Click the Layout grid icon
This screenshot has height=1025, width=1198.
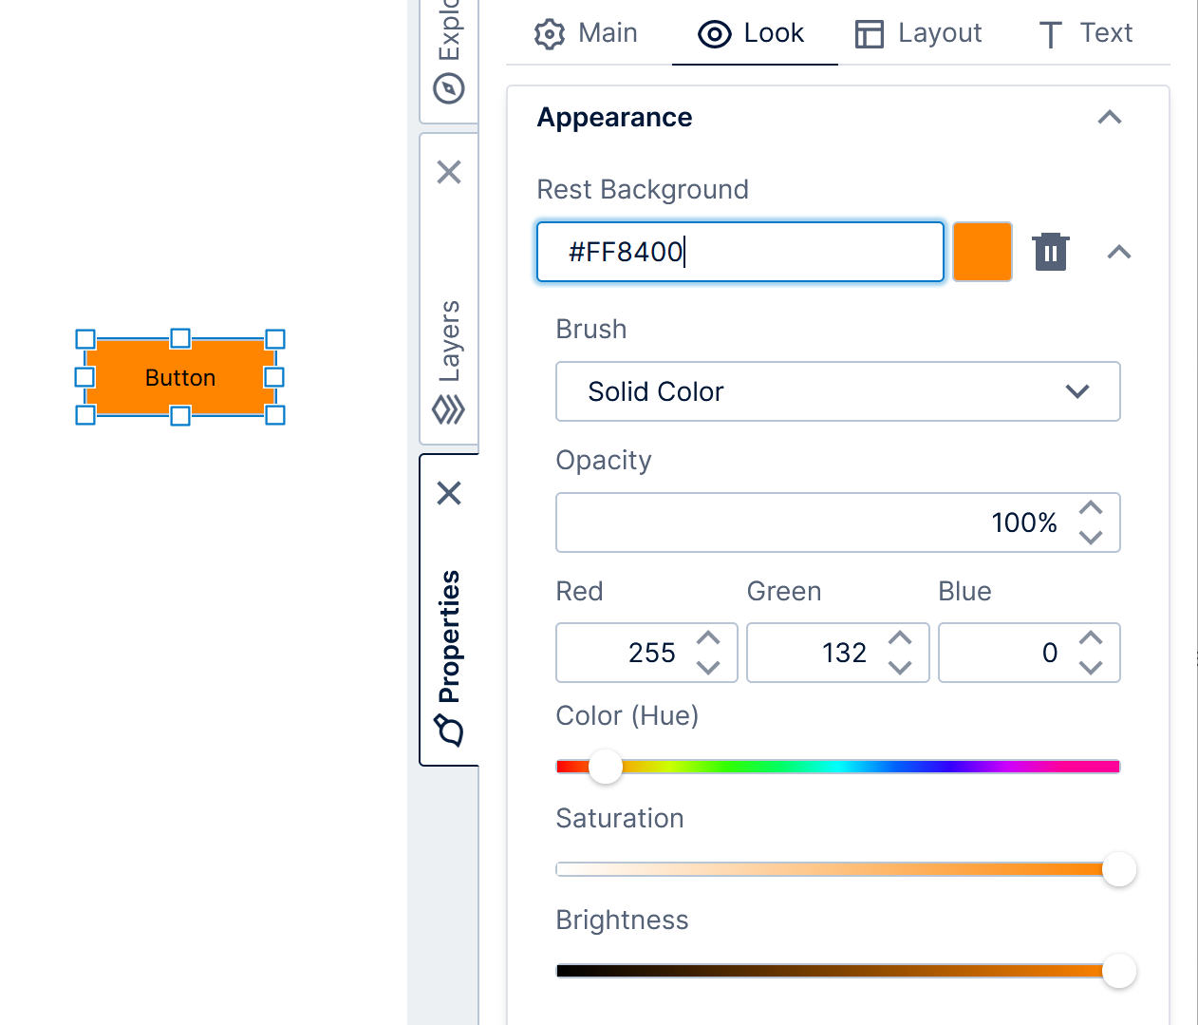870,33
